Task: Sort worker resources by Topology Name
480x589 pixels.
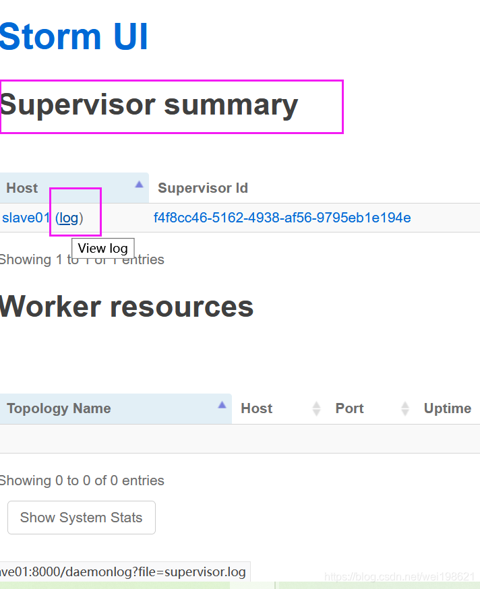Action: [116, 408]
